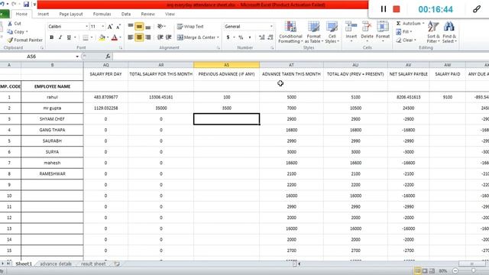
Task: Toggle Bottom Align
Action: pyautogui.click(x=147, y=27)
